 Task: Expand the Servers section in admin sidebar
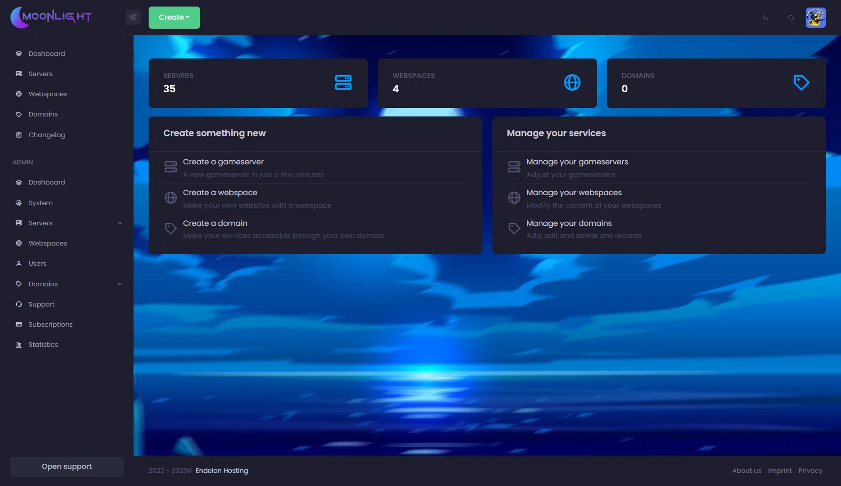coord(119,223)
